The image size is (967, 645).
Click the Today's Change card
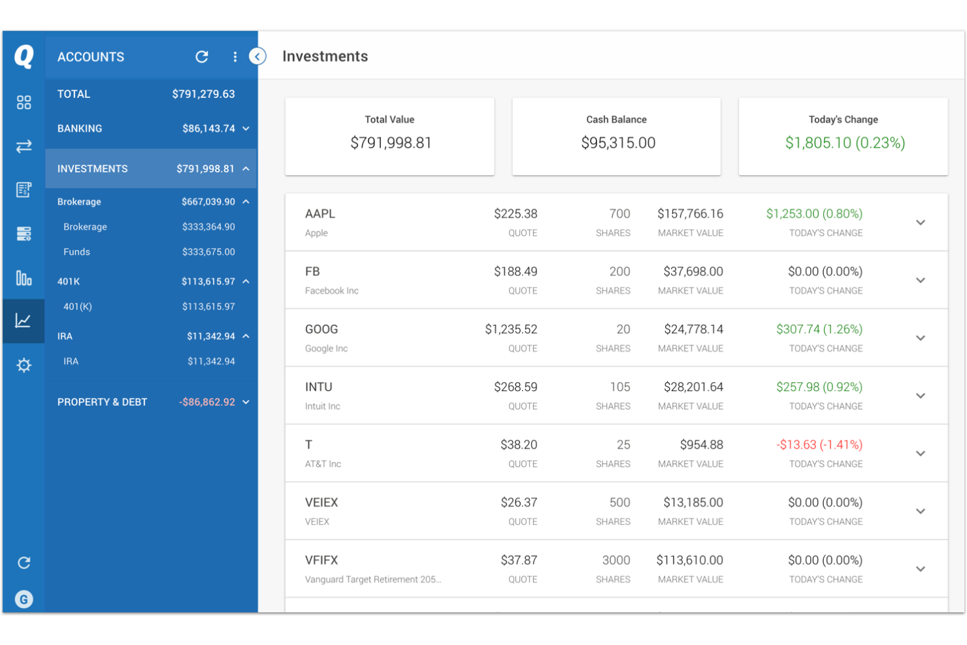pos(843,137)
